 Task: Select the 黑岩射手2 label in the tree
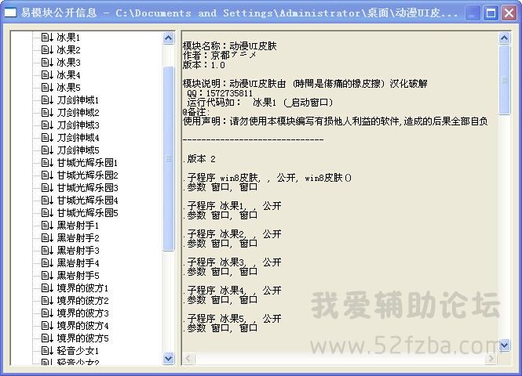coord(78,238)
